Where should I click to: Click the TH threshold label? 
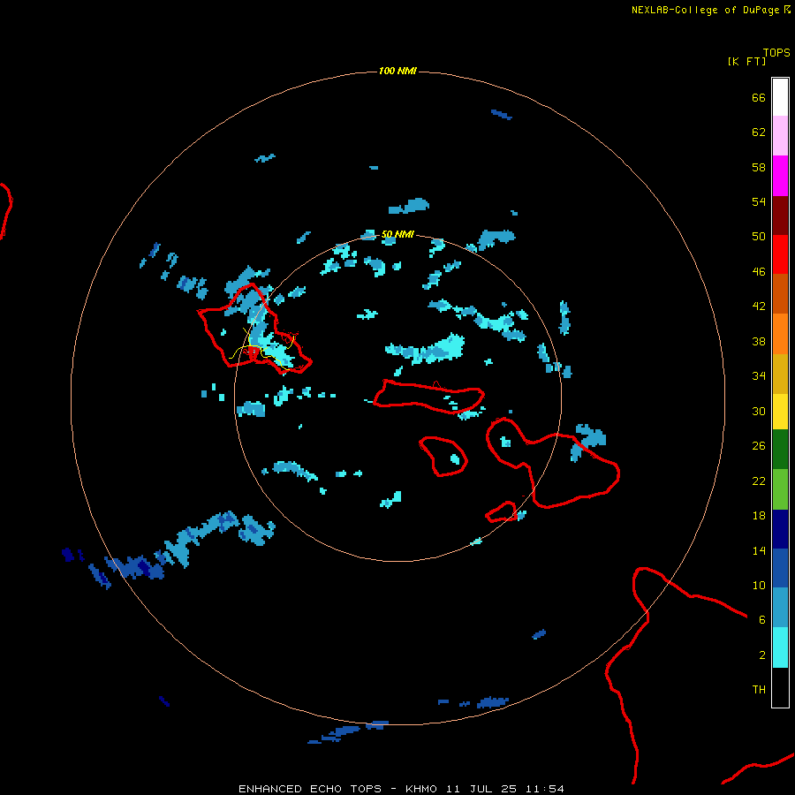759,690
